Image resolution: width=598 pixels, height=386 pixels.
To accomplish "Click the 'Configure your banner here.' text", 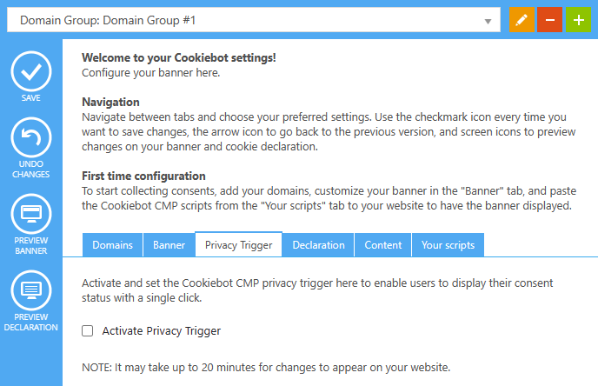I will (150, 73).
